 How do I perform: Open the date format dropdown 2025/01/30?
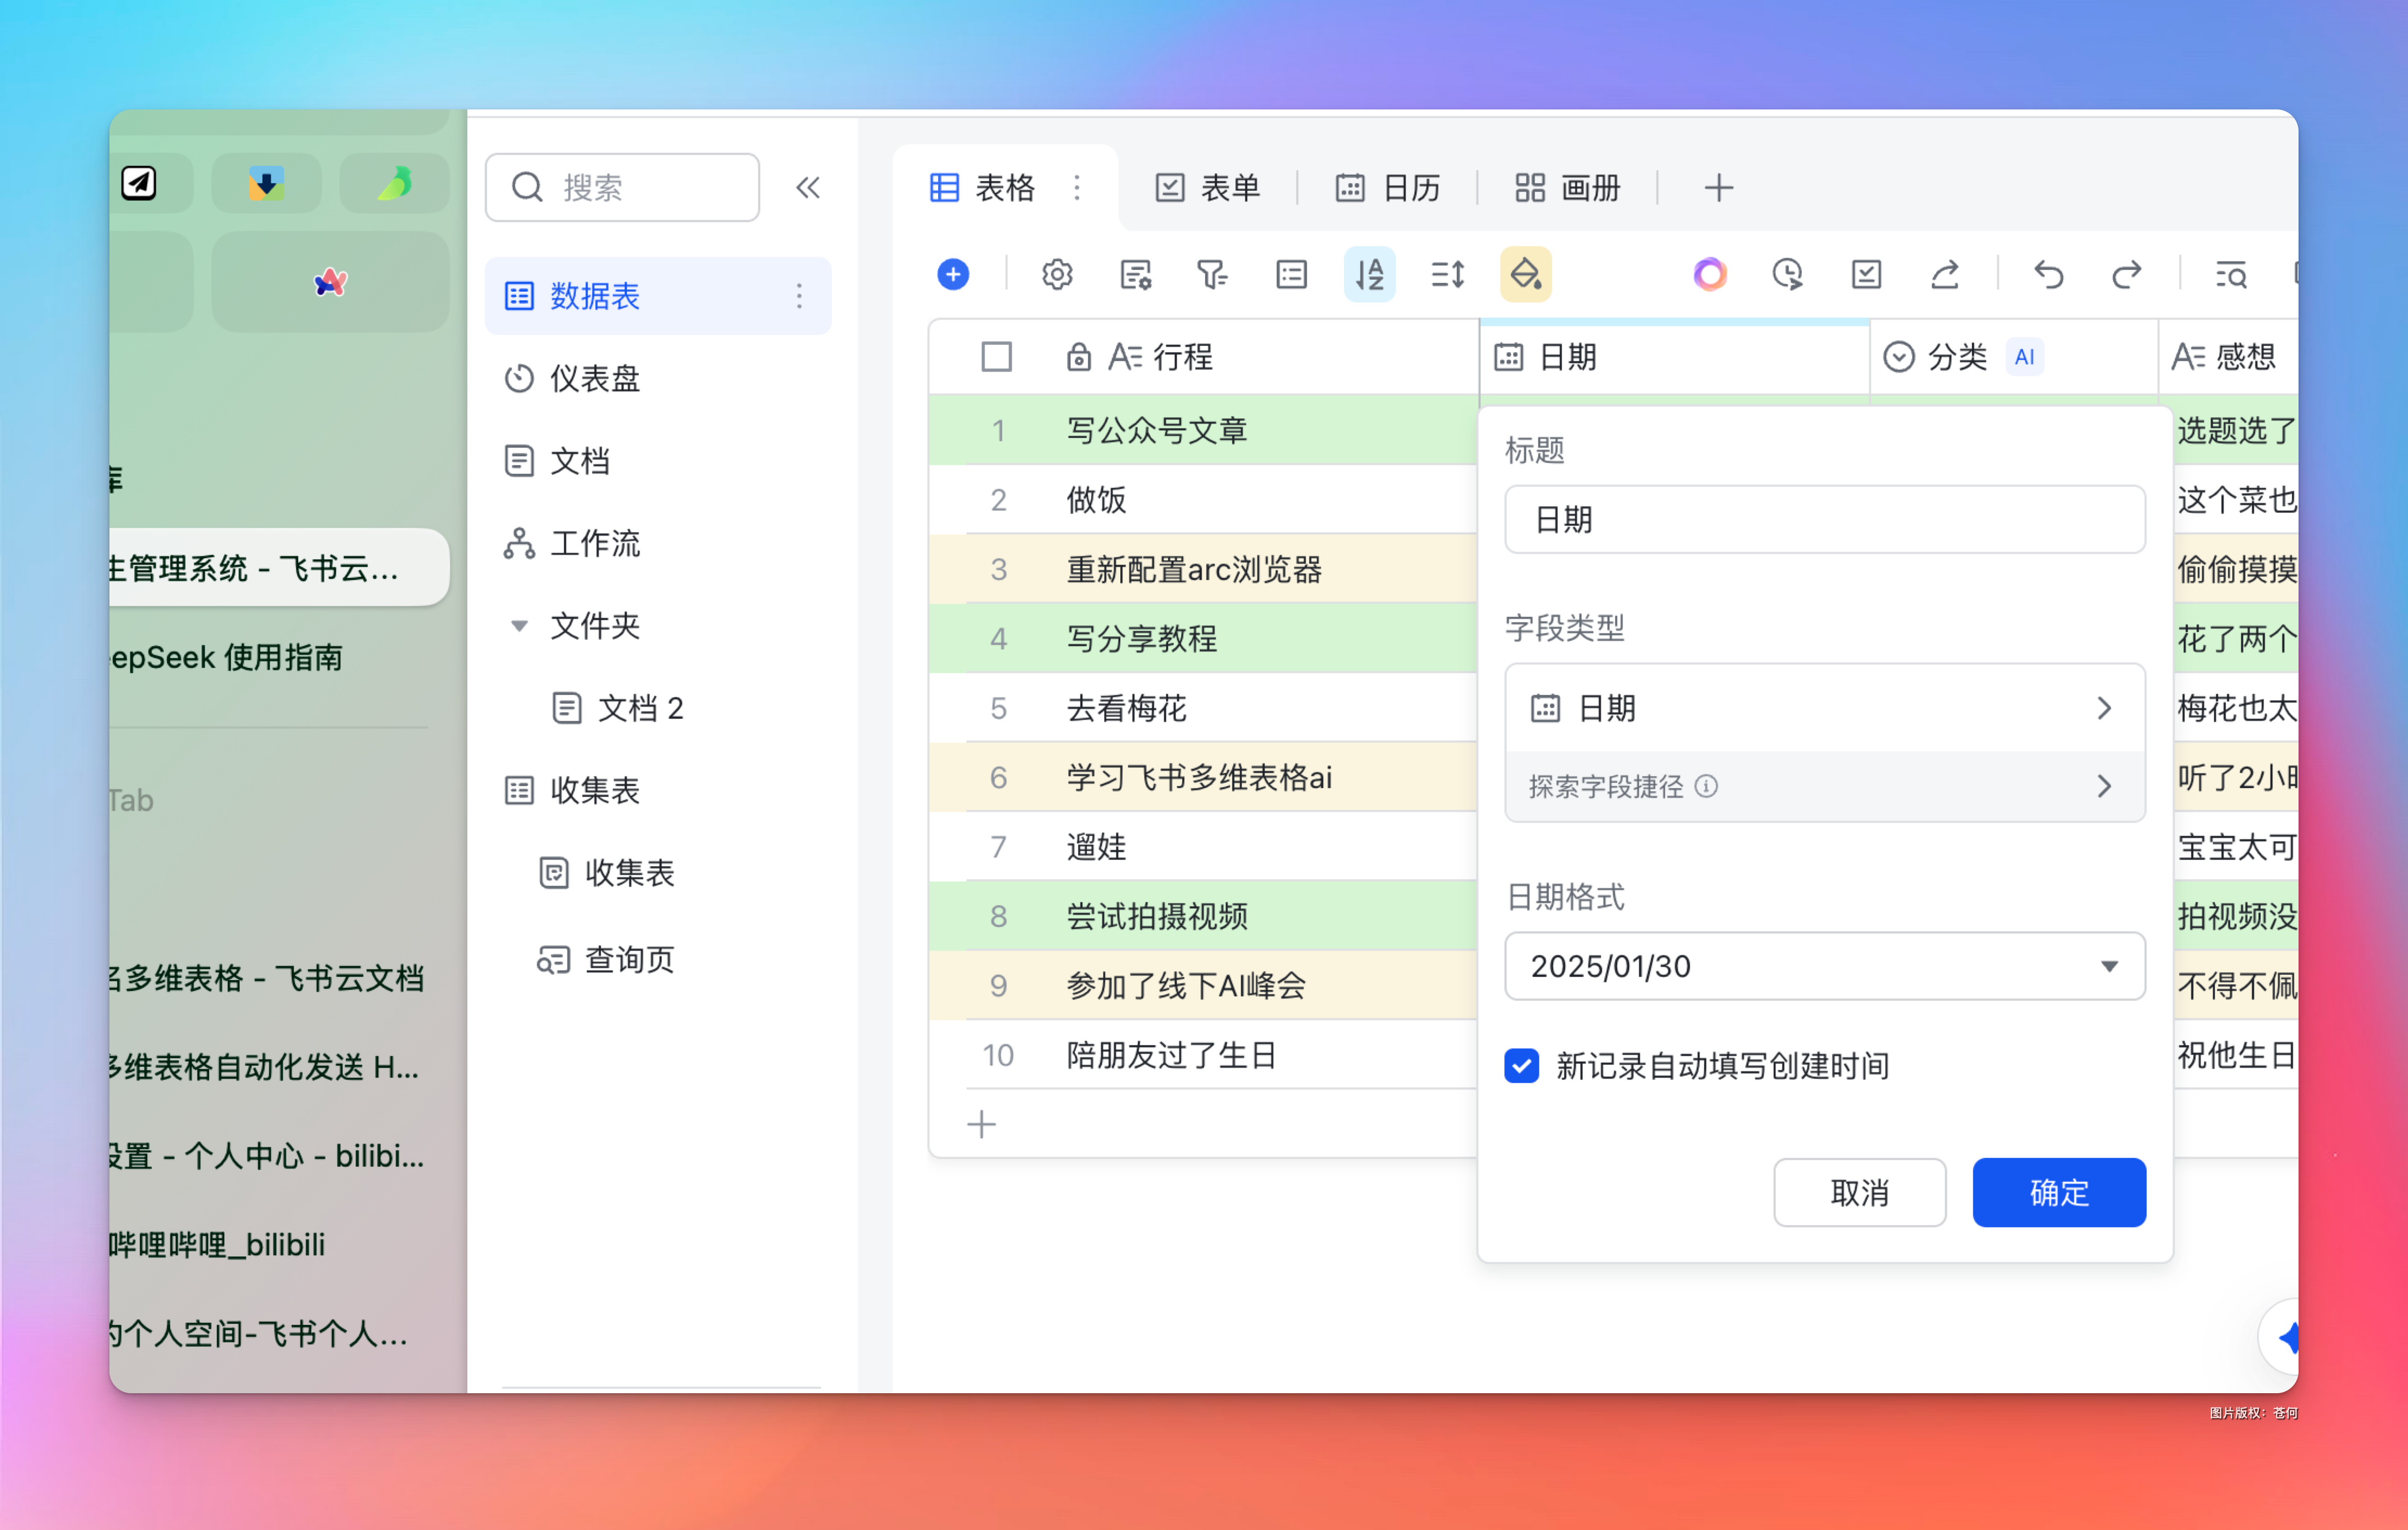(x=1824, y=966)
